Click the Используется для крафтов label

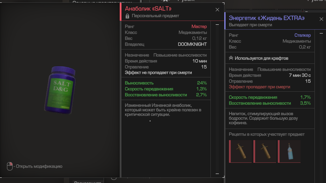click(x=261, y=58)
